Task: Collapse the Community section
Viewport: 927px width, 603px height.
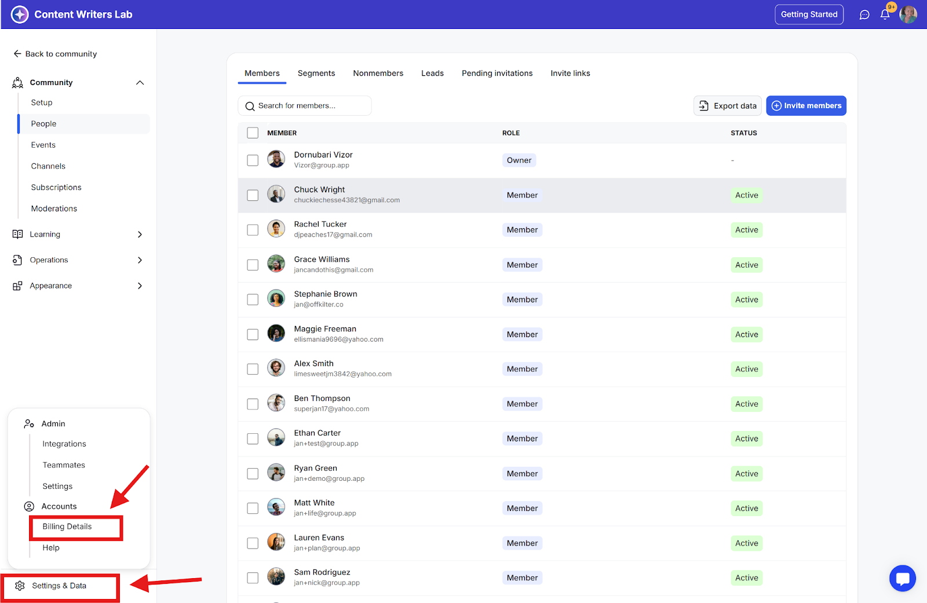Action: [140, 83]
